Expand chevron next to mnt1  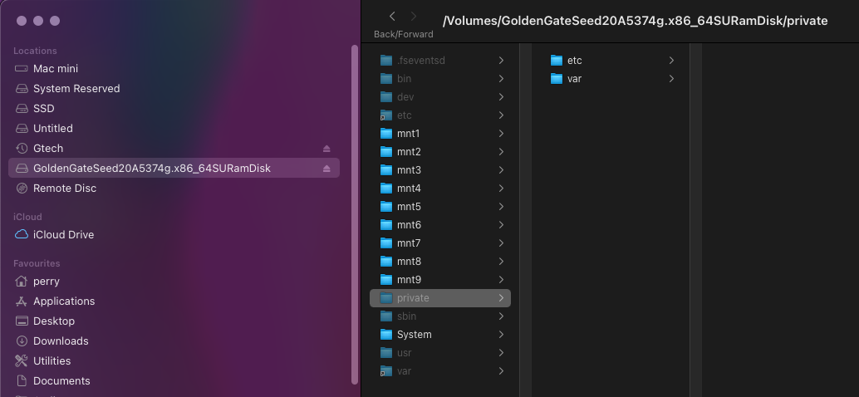[501, 134]
